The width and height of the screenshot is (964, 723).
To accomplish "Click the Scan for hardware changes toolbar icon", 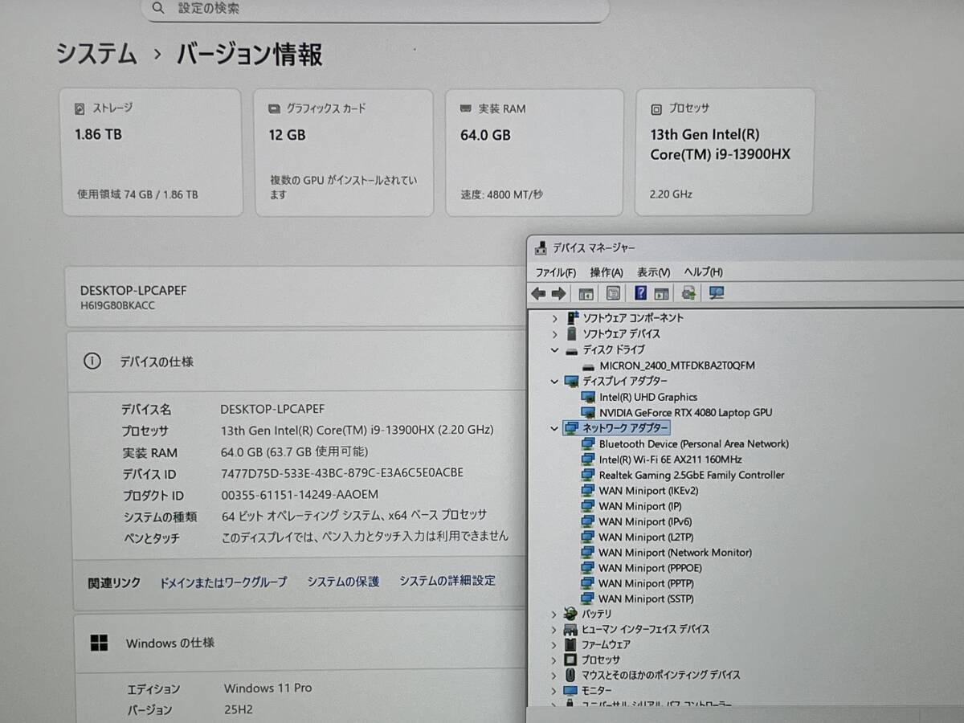I will [717, 293].
